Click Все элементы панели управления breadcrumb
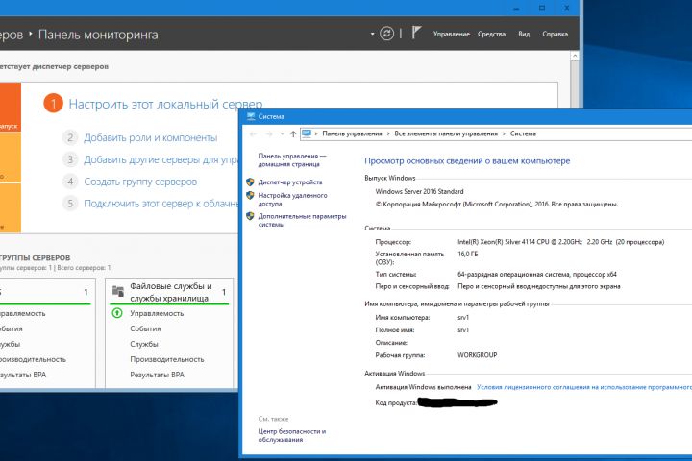Screen dimensions: 692x461 click(x=446, y=133)
